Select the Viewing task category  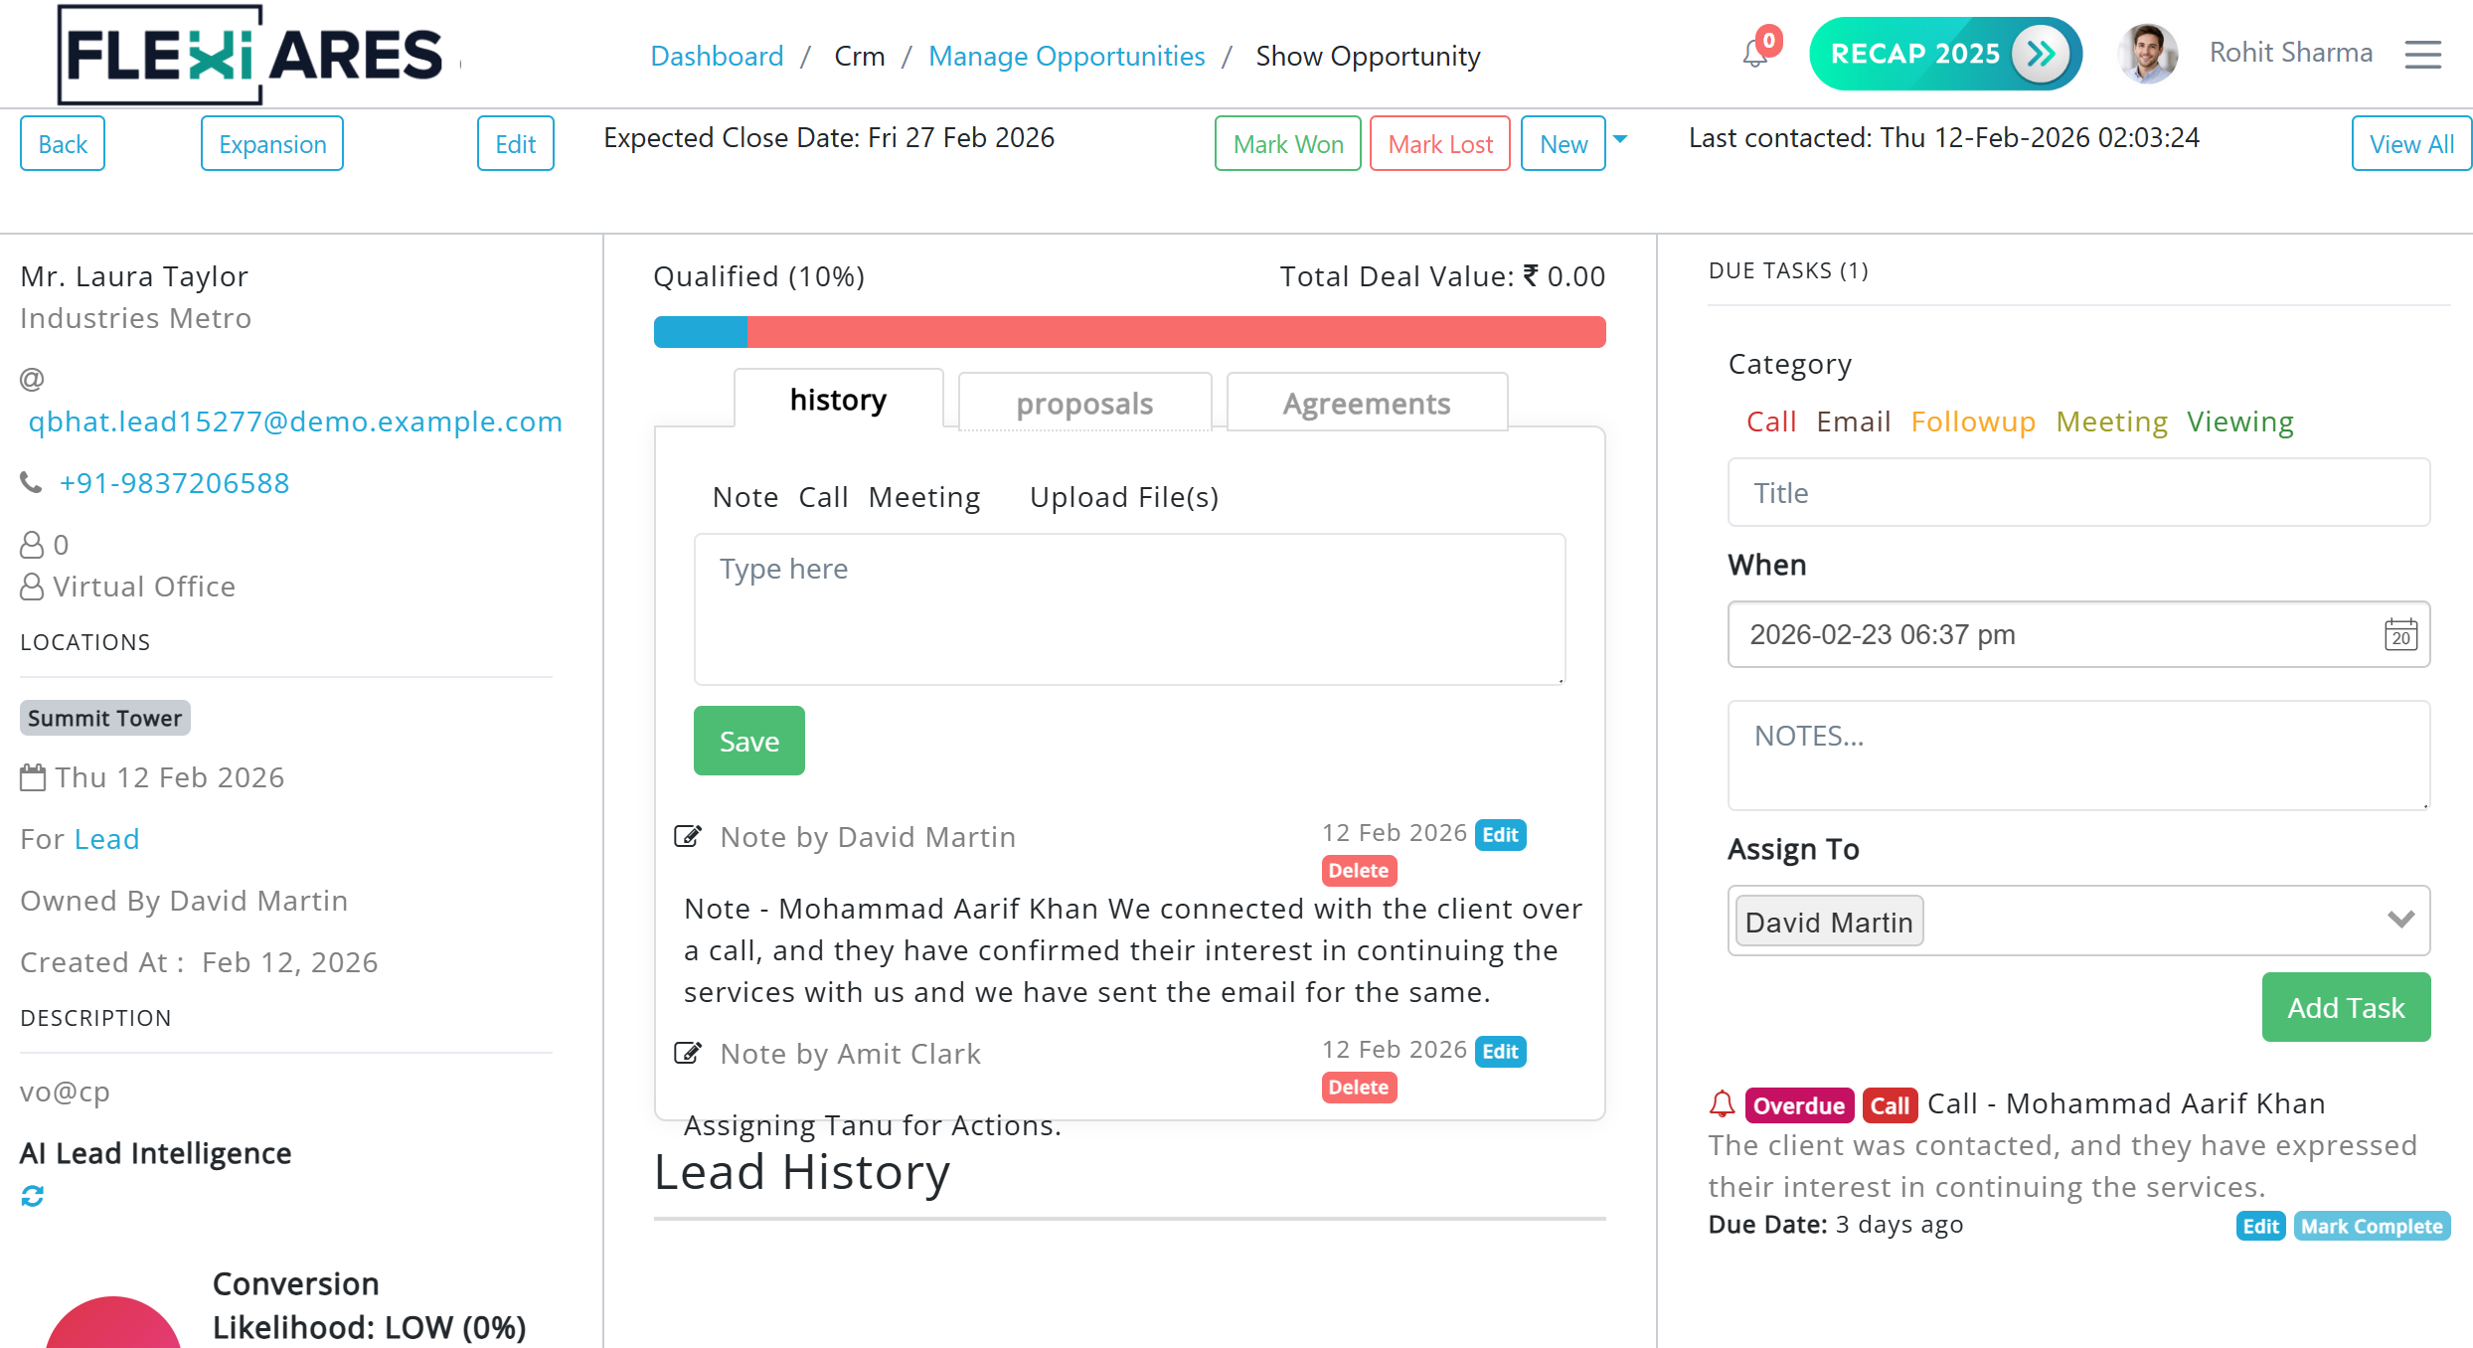[x=2240, y=421]
